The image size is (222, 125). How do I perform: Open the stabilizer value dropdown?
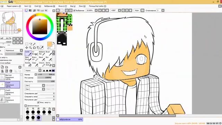click(x=163, y=10)
